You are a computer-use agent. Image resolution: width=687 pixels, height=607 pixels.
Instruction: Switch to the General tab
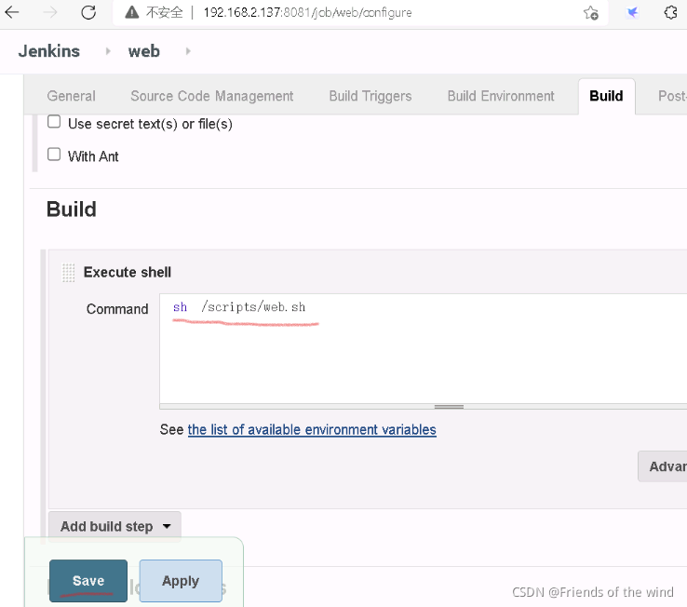click(x=71, y=96)
